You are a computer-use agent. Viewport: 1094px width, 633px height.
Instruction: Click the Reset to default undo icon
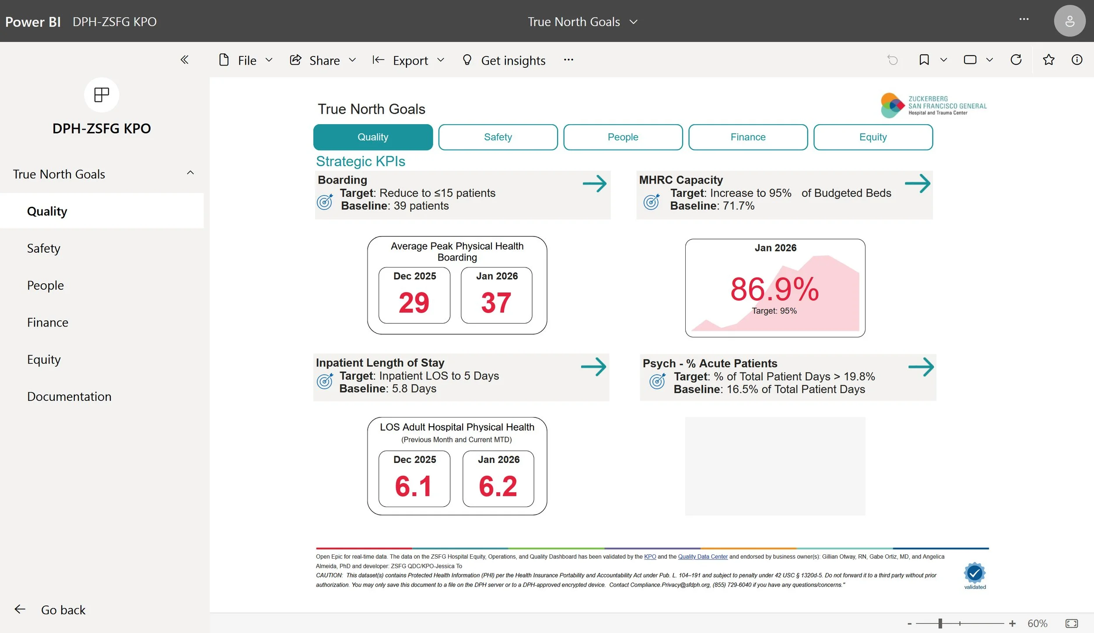pos(892,60)
